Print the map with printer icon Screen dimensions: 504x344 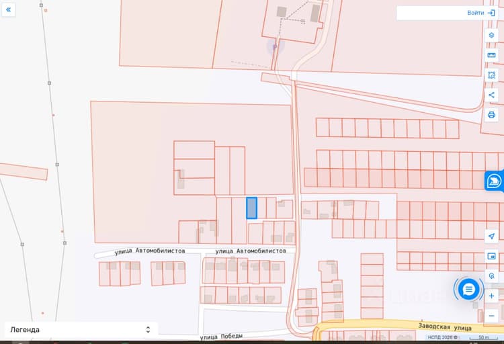coord(491,115)
